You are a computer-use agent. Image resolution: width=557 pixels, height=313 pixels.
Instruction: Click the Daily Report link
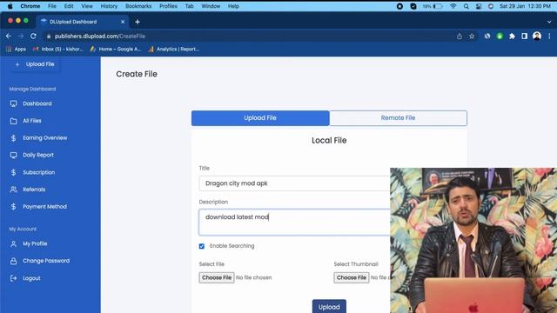coord(38,155)
